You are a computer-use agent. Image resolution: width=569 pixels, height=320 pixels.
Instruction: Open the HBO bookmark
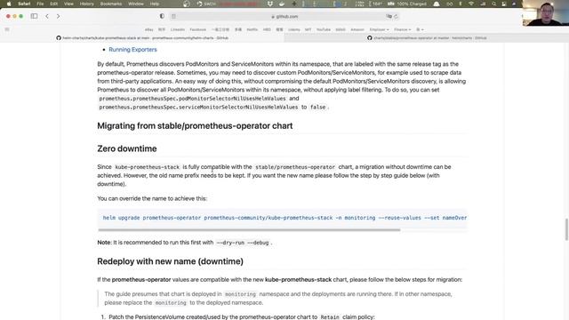click(x=267, y=29)
